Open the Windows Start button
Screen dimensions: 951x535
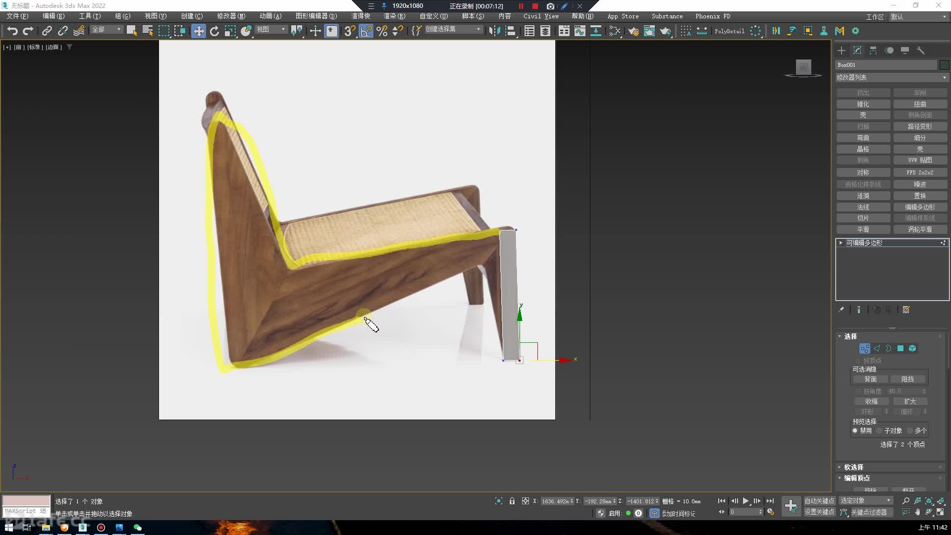[x=8, y=528]
